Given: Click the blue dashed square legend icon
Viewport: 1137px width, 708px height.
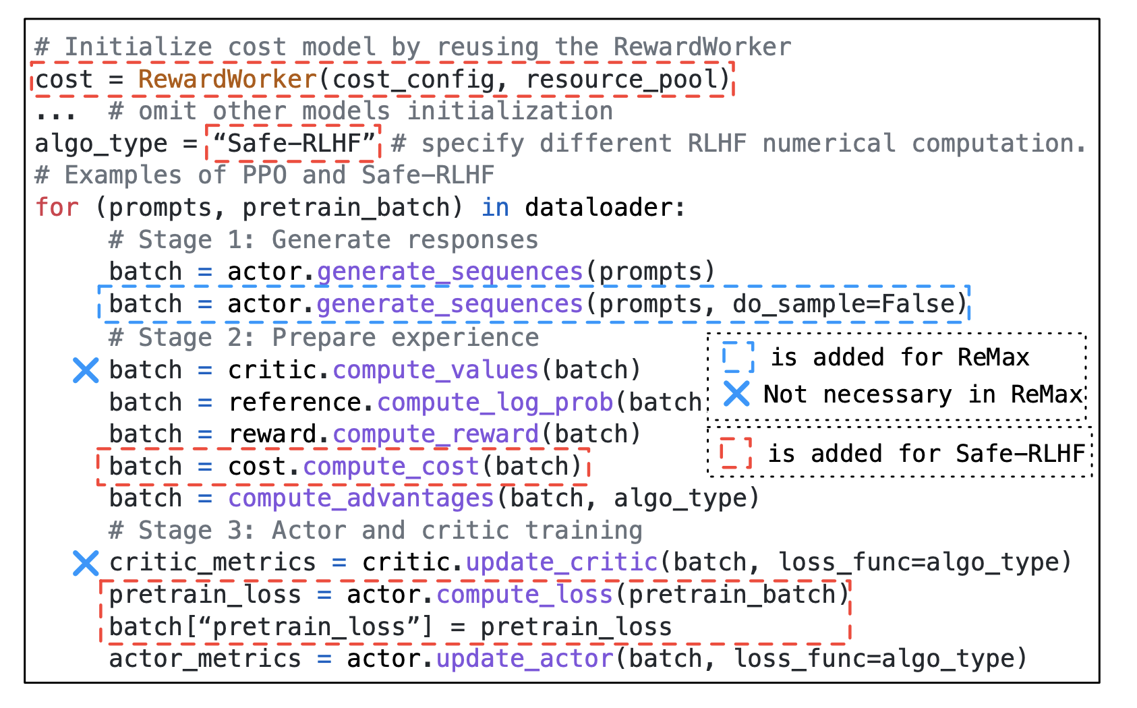Looking at the screenshot, I should pos(738,357).
